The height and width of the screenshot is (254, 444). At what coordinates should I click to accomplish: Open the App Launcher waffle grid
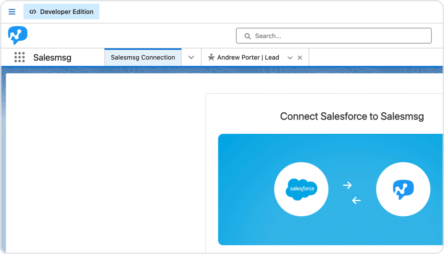(x=19, y=57)
